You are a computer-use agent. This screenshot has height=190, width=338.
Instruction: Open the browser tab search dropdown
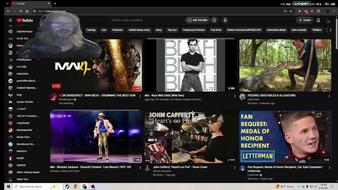[8, 4]
